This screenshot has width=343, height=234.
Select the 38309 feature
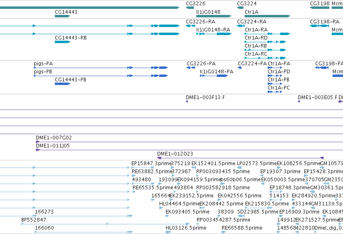coord(219,216)
